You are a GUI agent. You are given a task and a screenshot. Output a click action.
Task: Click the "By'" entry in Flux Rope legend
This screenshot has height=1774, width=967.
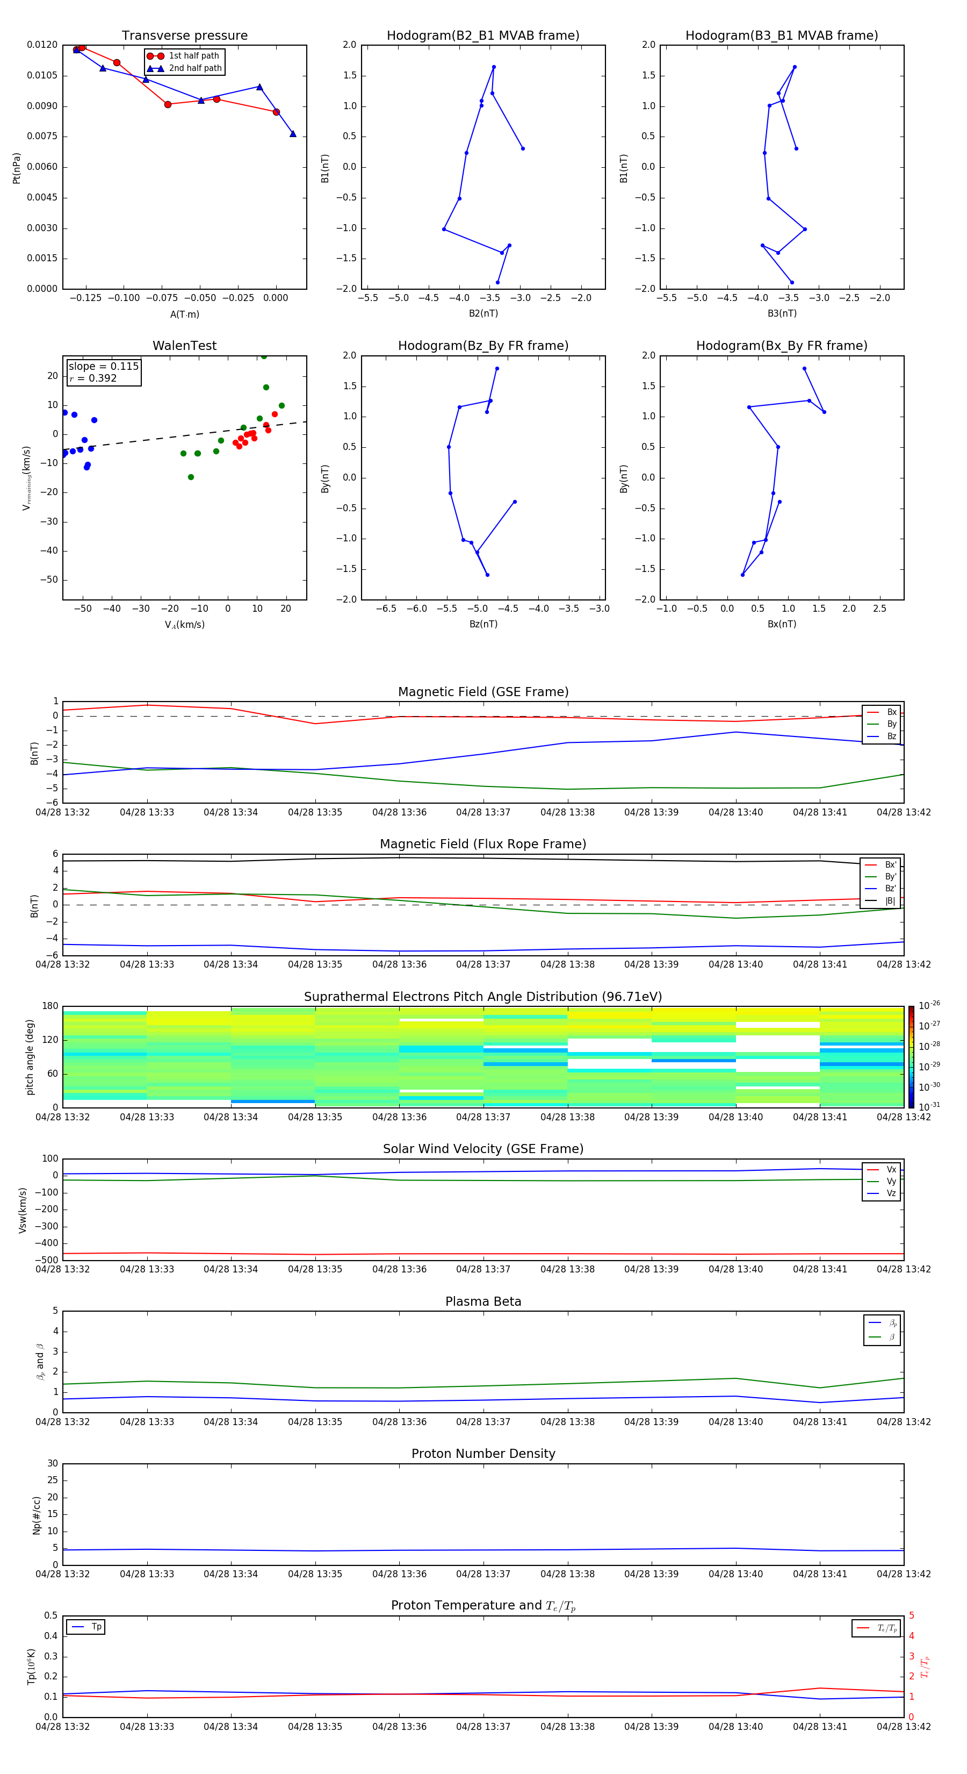(881, 877)
